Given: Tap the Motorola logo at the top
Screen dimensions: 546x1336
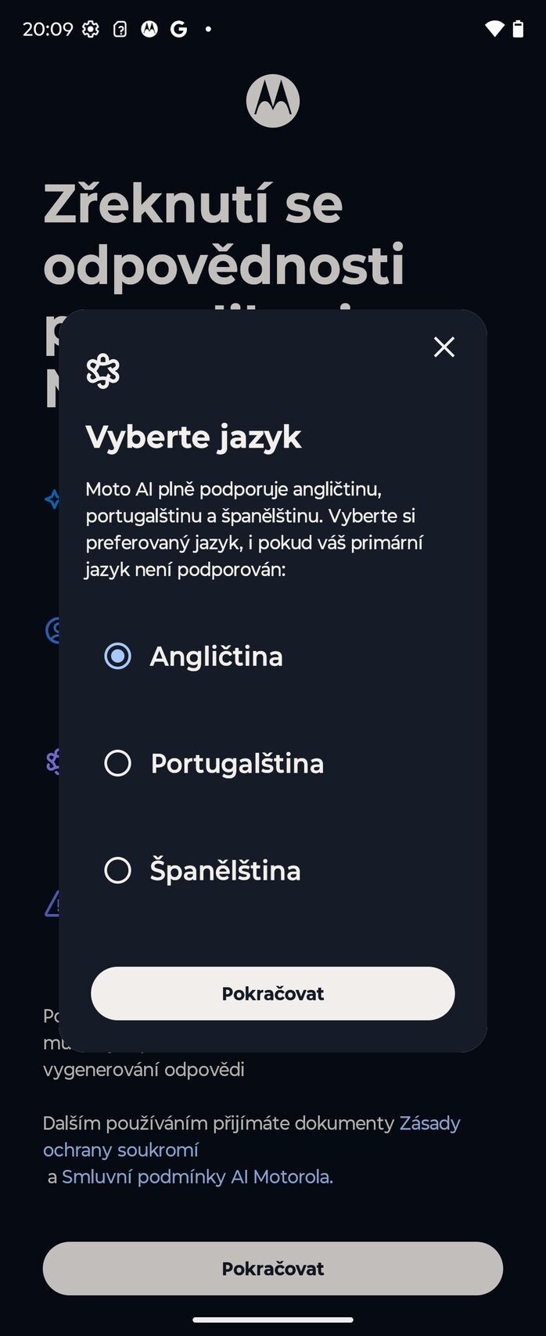Looking at the screenshot, I should click(x=273, y=102).
